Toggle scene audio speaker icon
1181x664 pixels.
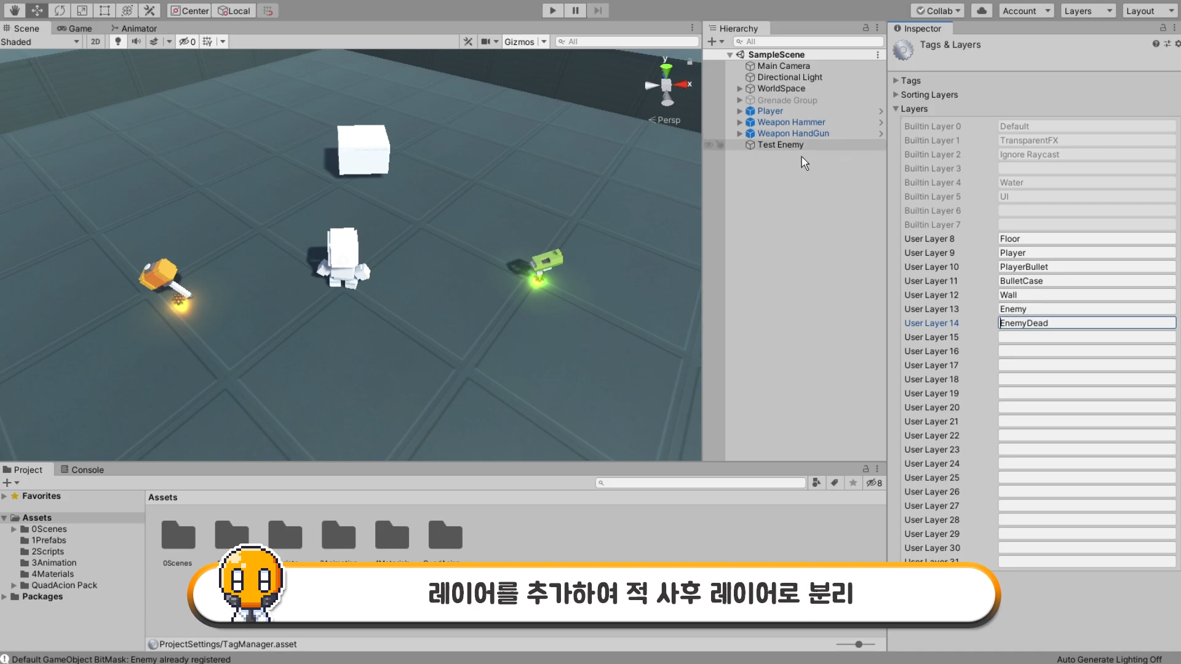click(x=136, y=41)
